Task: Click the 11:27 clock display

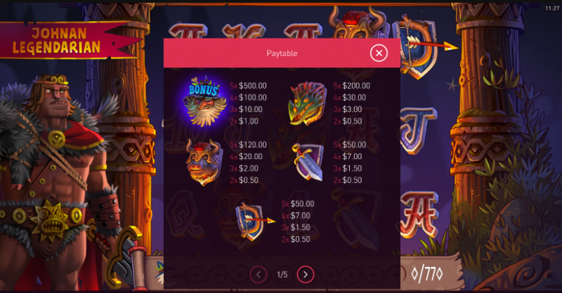Action: tap(552, 8)
